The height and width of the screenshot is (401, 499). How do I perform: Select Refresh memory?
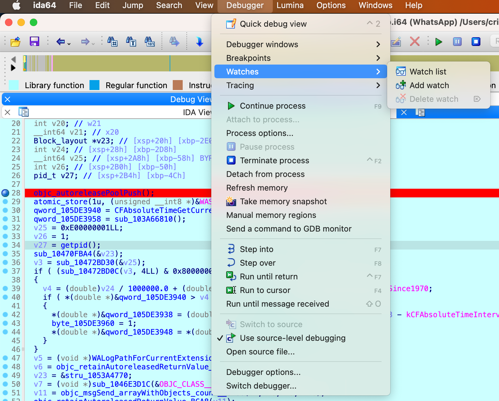301,188
